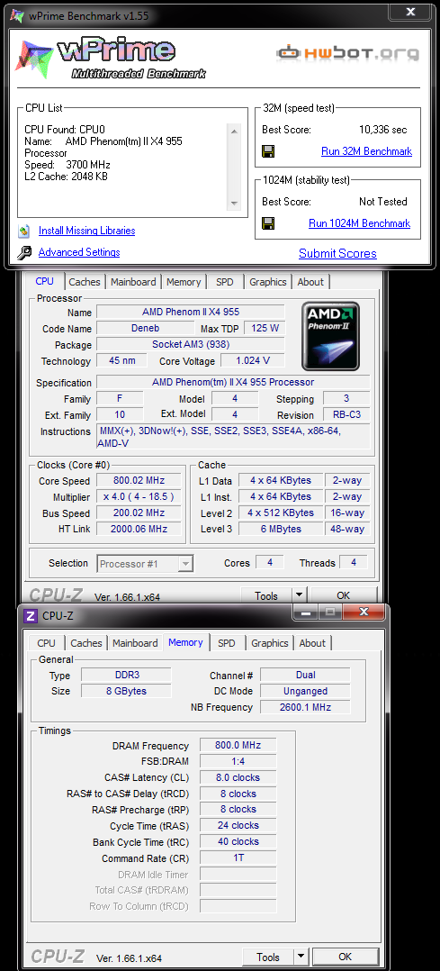Viewport: 440px width, 971px height.
Task: Click the purple CPU-Z title bar icon
Action: pos(30,615)
